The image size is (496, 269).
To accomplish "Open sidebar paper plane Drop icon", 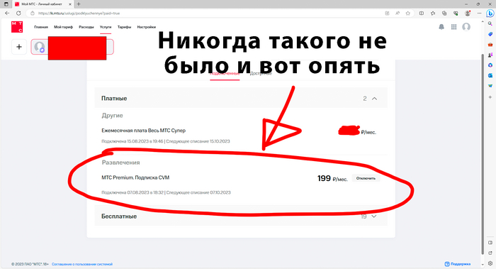I will (490, 86).
